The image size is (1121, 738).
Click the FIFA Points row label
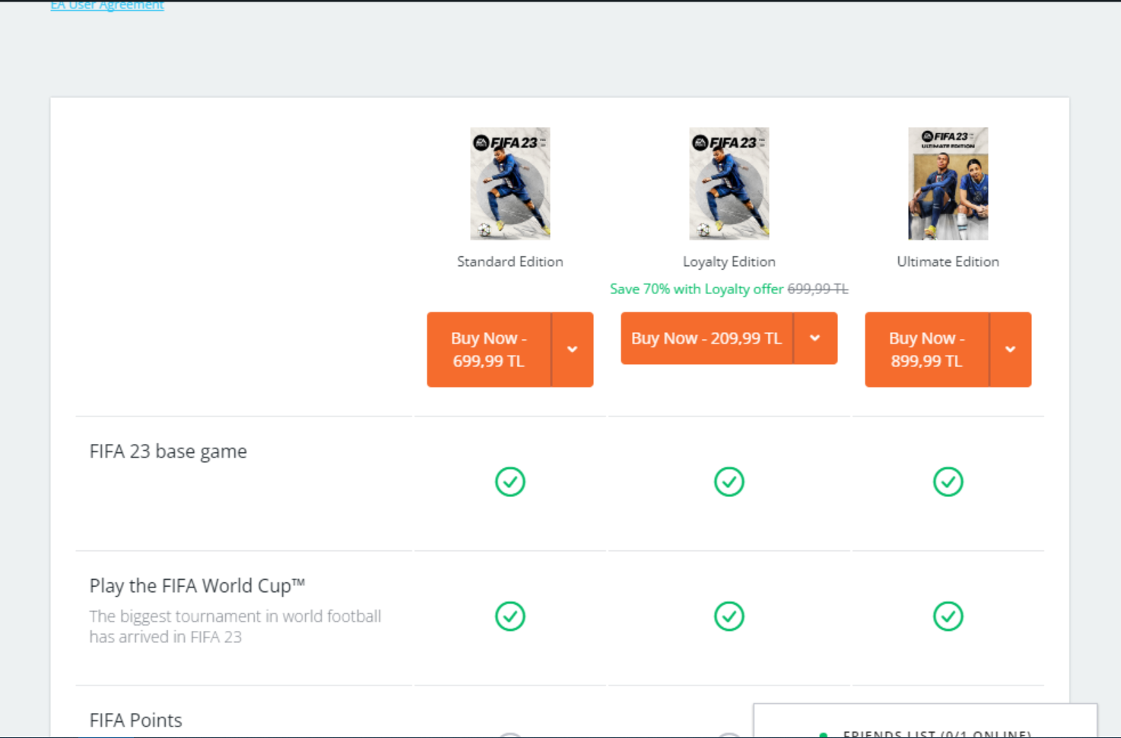136,721
